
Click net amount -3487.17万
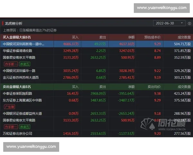tap(126, 100)
